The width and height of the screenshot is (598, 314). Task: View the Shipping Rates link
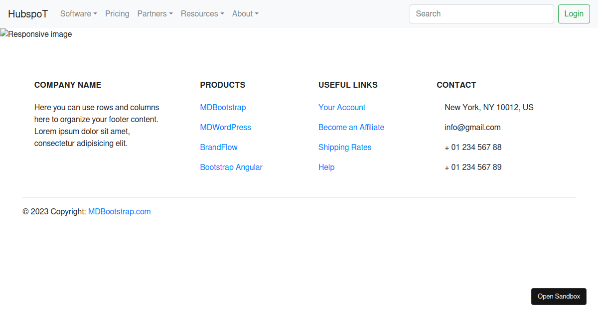click(345, 148)
